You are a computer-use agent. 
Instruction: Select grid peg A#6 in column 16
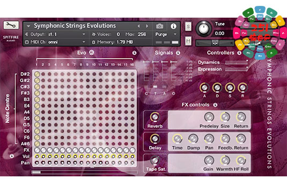133,144
